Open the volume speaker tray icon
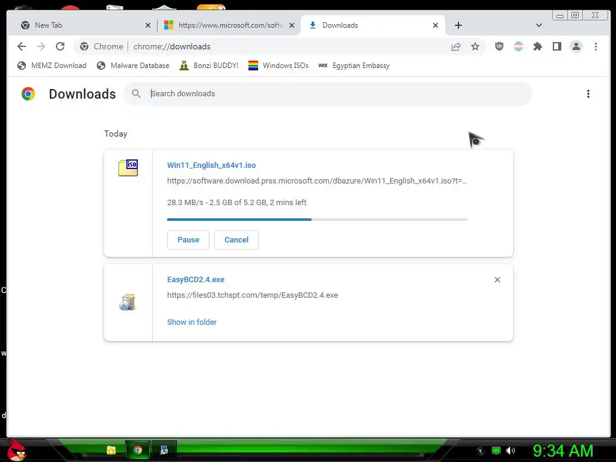This screenshot has height=462, width=616. [510, 451]
